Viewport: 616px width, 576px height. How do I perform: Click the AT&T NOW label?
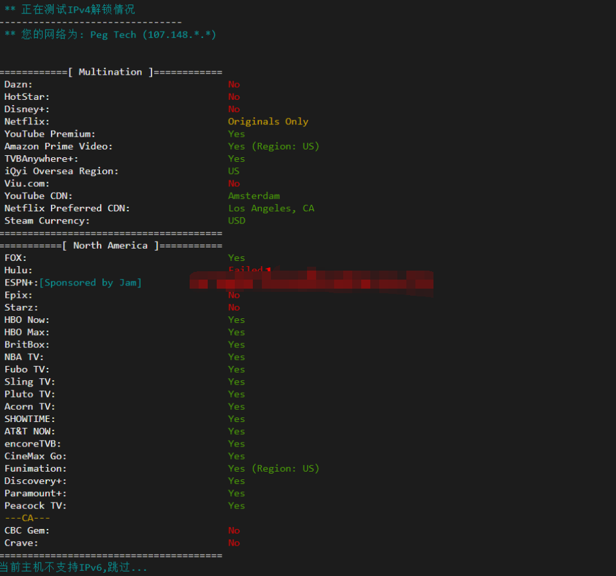click(x=30, y=432)
